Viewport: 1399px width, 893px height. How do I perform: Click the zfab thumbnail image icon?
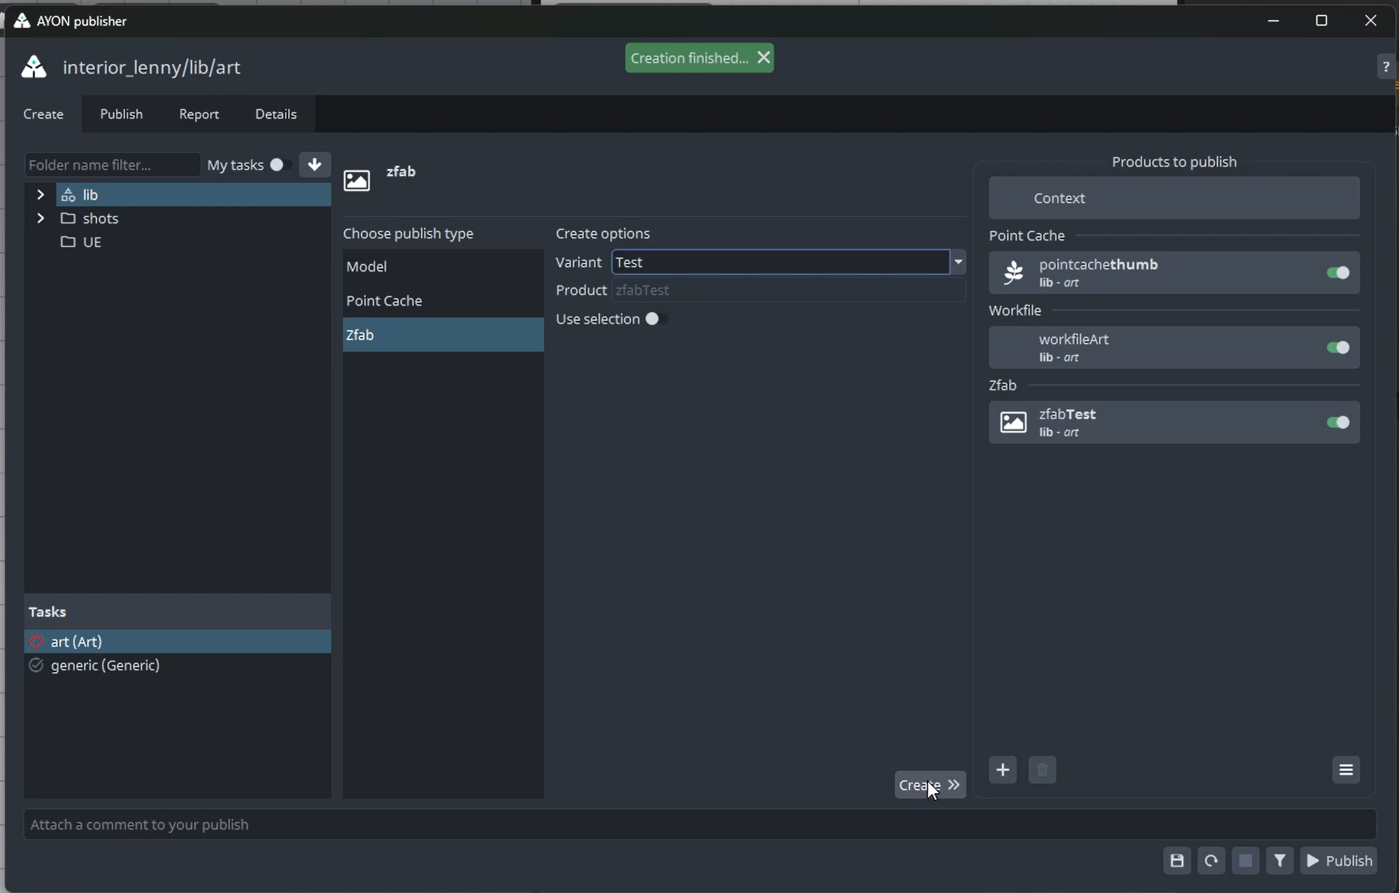click(x=357, y=180)
